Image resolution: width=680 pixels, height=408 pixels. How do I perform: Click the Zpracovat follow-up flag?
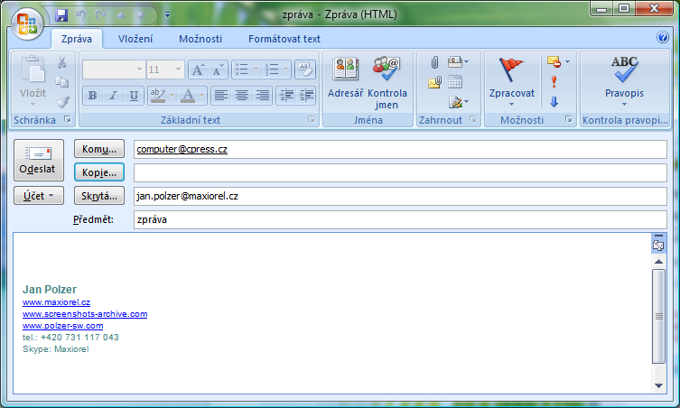[512, 81]
